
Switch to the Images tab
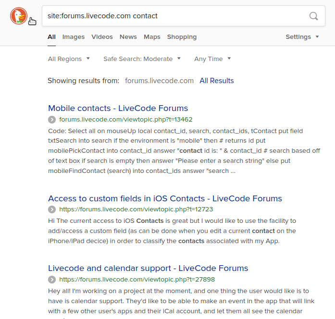(74, 37)
